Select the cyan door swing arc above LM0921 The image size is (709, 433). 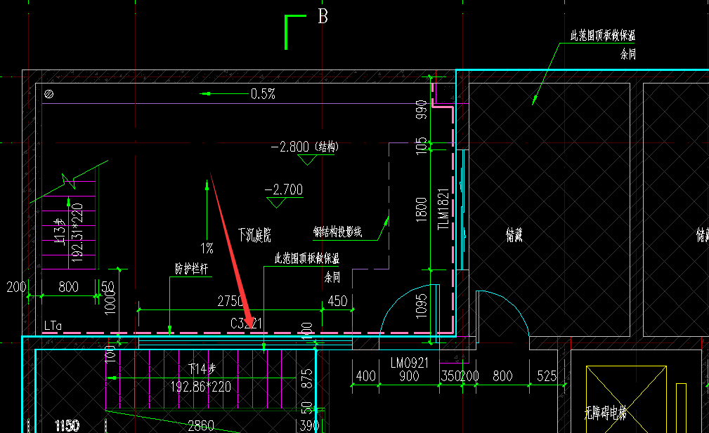click(x=410, y=310)
